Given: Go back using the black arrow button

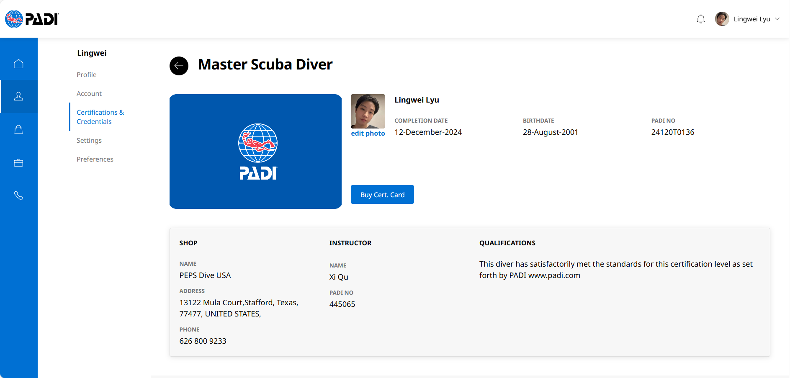Looking at the screenshot, I should tap(179, 66).
